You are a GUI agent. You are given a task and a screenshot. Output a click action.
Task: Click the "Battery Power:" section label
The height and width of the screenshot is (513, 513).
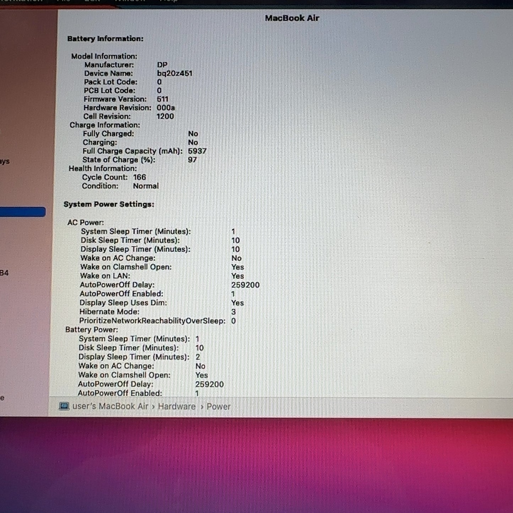coord(92,330)
